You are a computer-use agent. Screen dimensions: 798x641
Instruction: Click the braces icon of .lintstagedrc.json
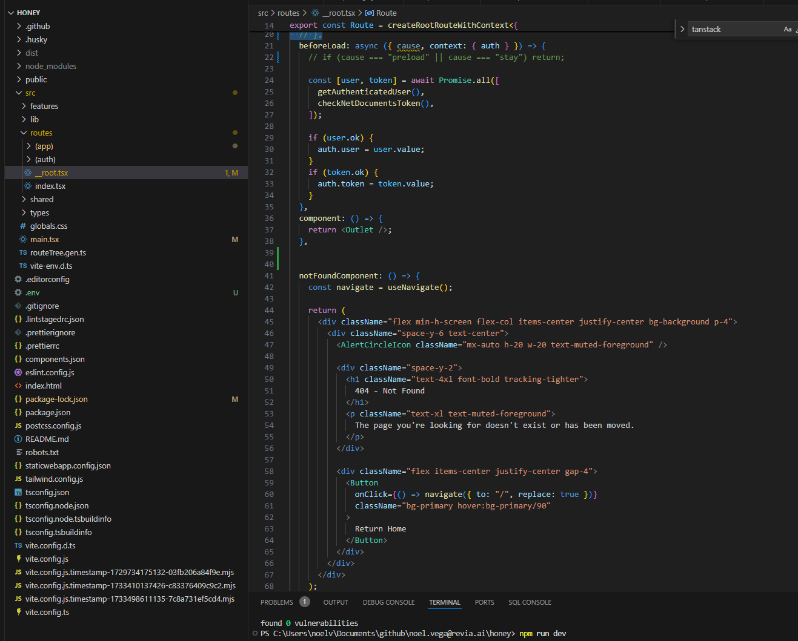click(x=18, y=319)
